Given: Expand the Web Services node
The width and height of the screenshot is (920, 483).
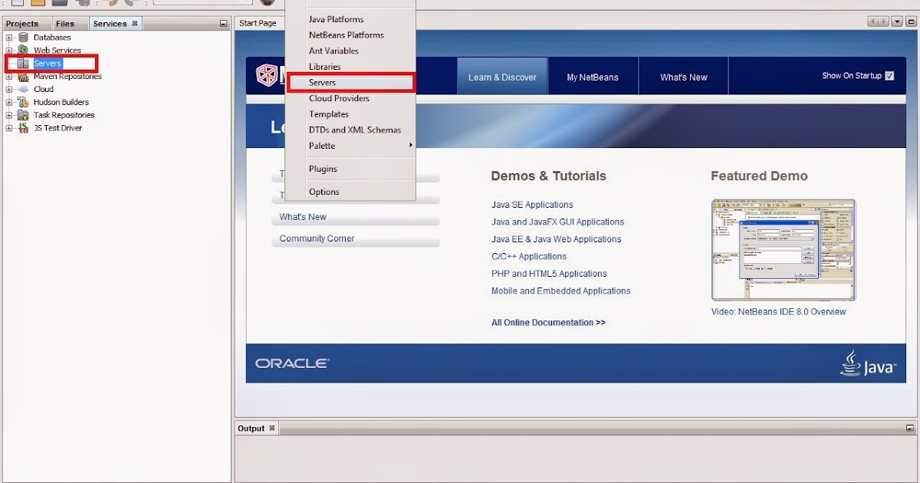Looking at the screenshot, I should pos(9,50).
